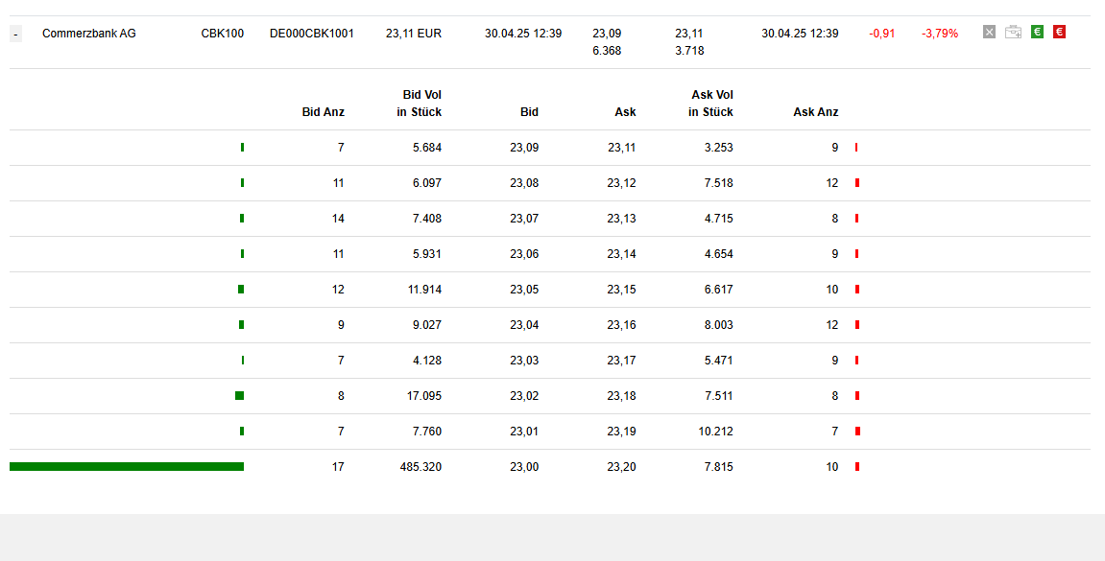Screen dimensions: 1105x561
Task: Click the Ask column header
Action: 625,112
